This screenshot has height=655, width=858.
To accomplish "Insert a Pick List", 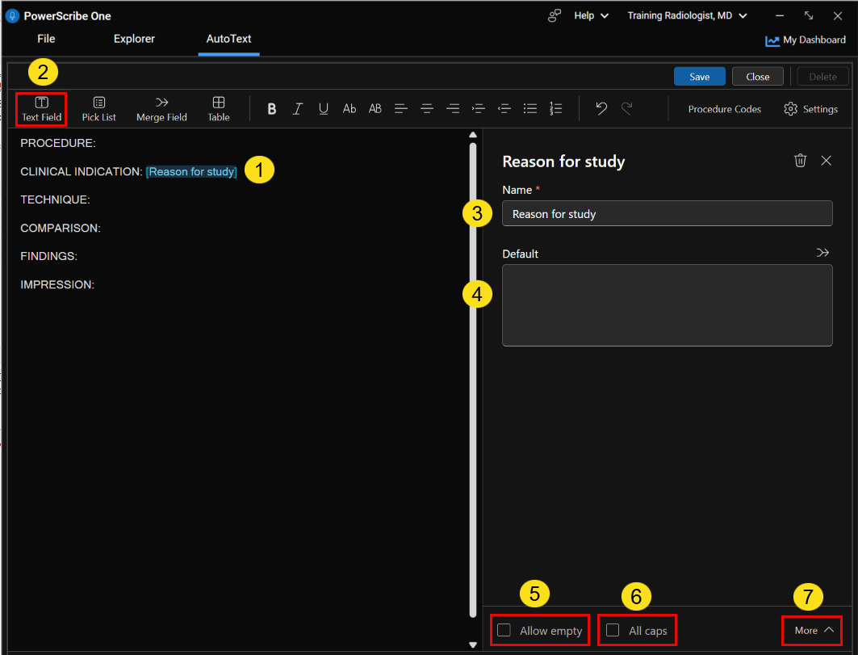I will pos(99,109).
